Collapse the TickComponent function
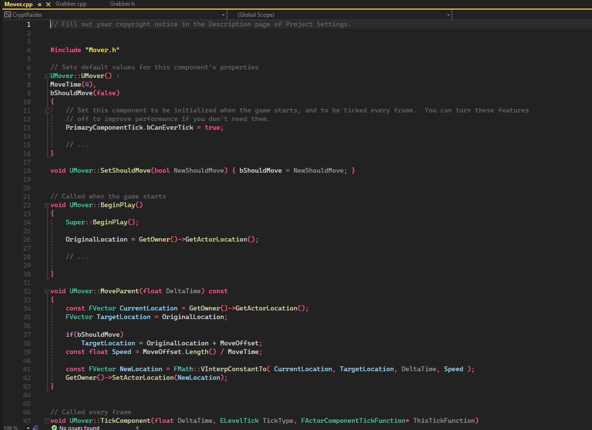This screenshot has width=592, height=430. point(47,421)
